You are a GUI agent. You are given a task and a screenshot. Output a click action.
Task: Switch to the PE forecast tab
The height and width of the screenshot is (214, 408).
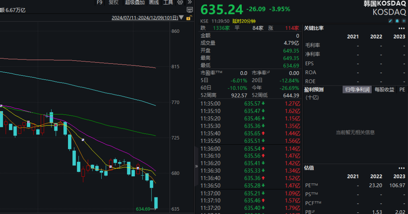coord(402,90)
